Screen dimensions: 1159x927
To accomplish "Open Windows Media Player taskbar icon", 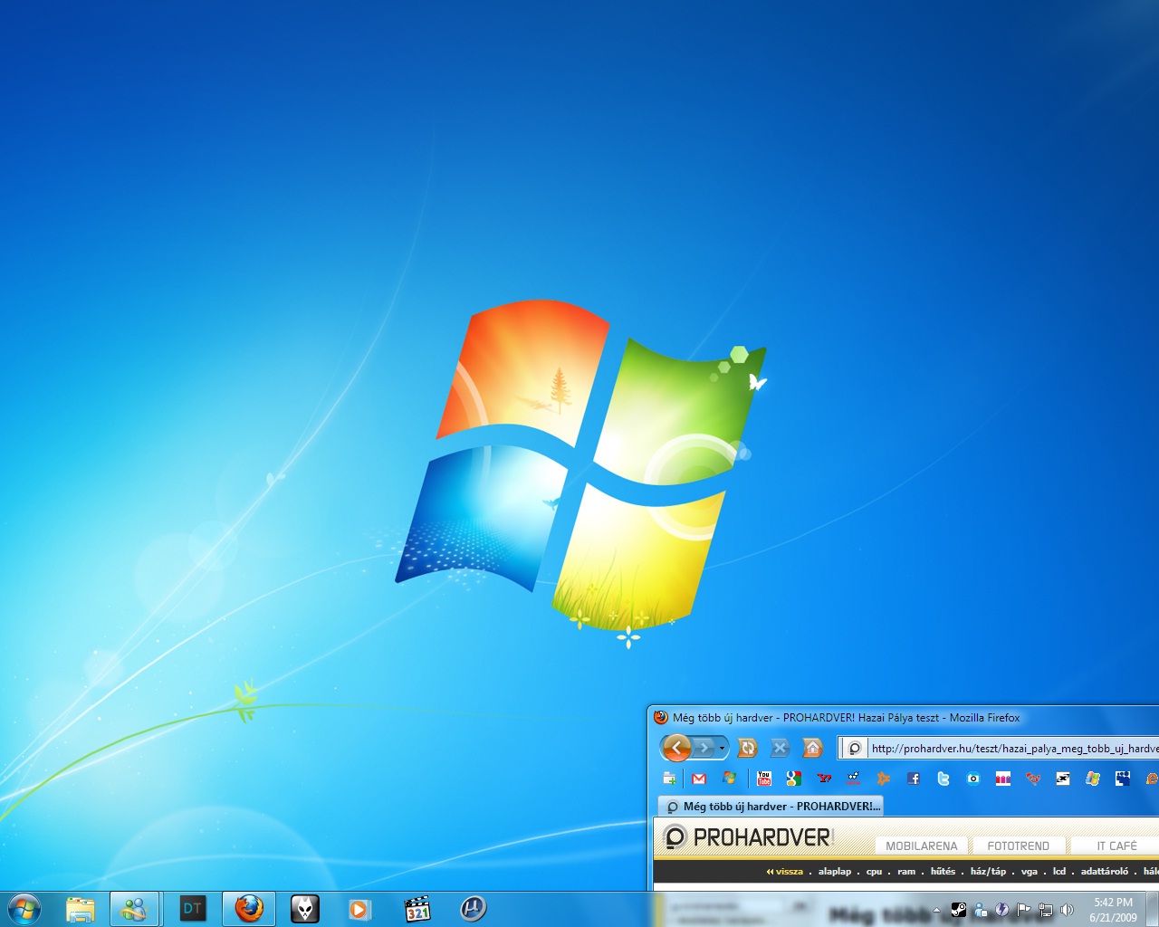I will point(360,909).
